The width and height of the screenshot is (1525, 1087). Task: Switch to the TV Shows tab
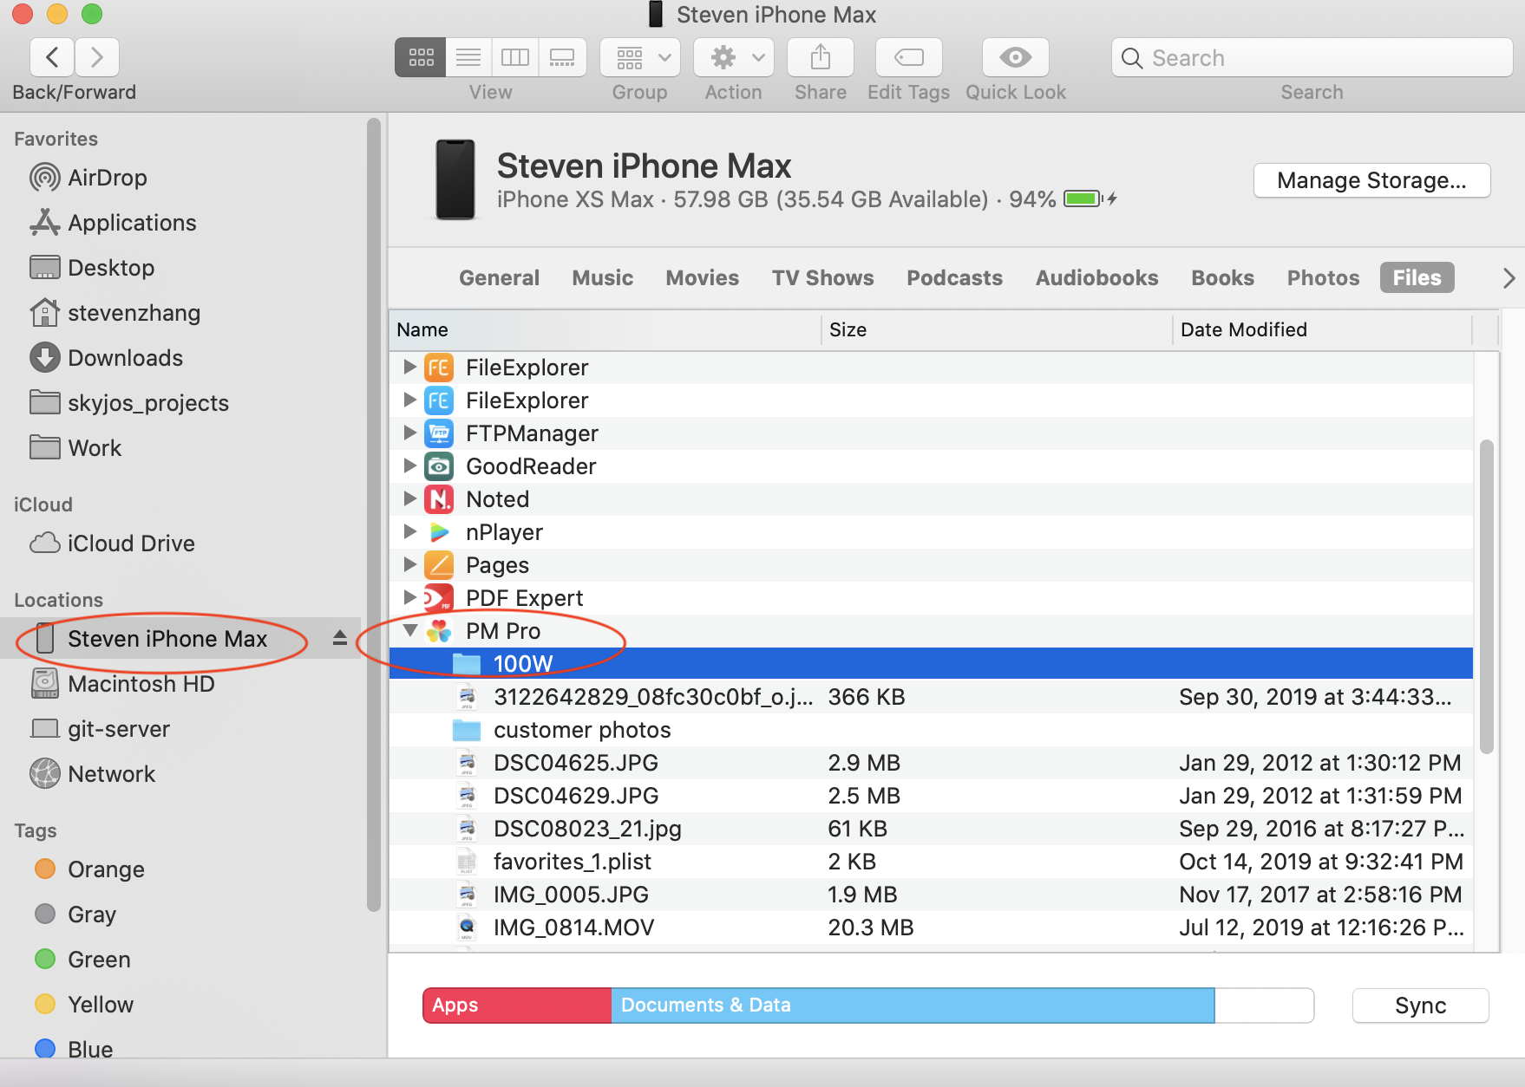pos(822,277)
